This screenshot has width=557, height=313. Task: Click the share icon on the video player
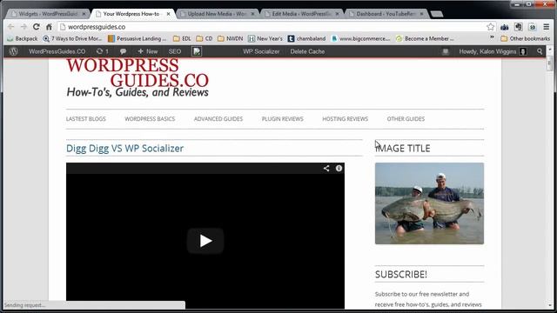tap(326, 168)
